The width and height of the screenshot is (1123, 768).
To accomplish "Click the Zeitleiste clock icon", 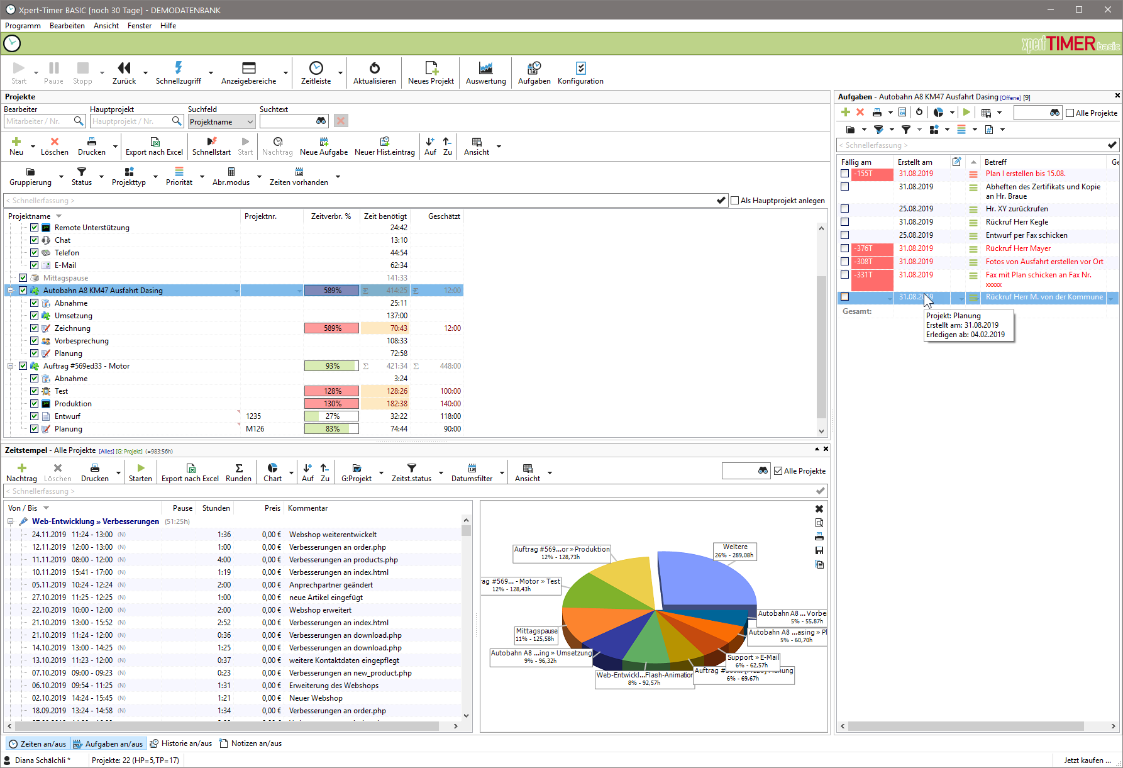I will click(x=316, y=69).
